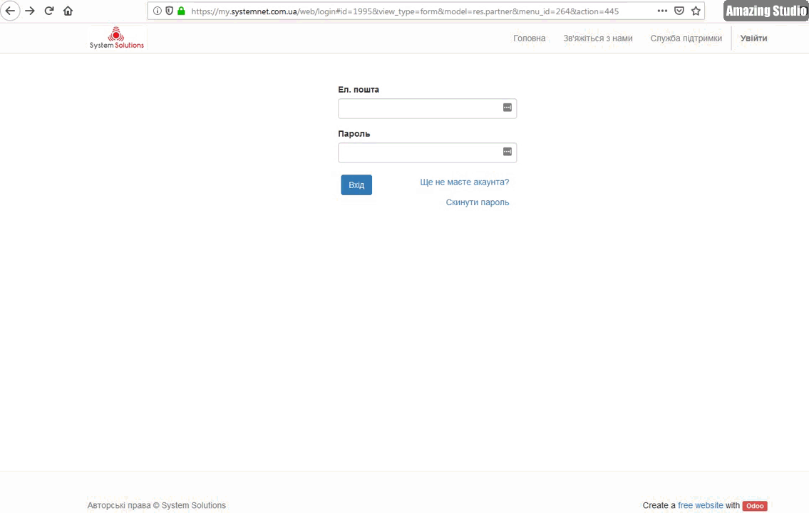Click the browser forward arrow icon
Screen dimensions: 809x513
(29, 11)
